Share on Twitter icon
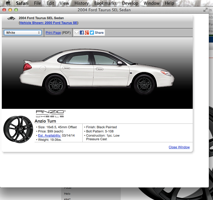Screen dimensions: 213x200 (92, 33)
